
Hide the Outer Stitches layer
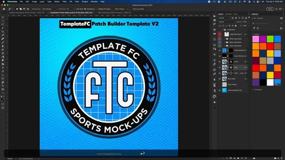[220, 56]
